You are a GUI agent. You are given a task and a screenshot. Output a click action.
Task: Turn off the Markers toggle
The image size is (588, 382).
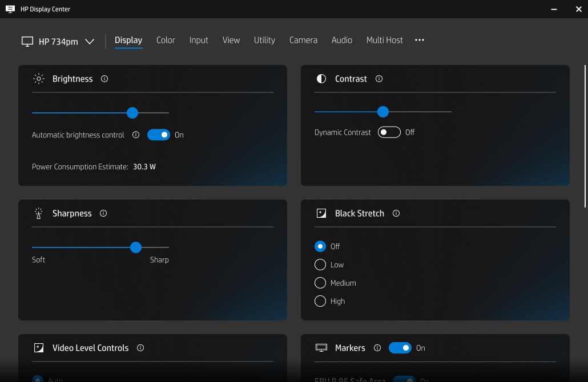pos(400,348)
